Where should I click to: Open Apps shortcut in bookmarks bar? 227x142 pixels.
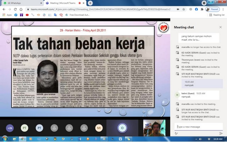pos(7,15)
